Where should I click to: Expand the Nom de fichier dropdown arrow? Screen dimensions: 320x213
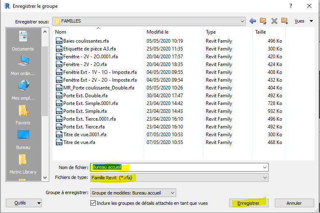(265, 167)
